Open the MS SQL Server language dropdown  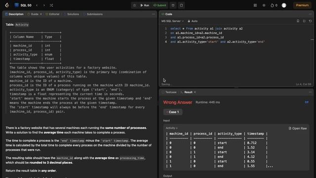172,21
